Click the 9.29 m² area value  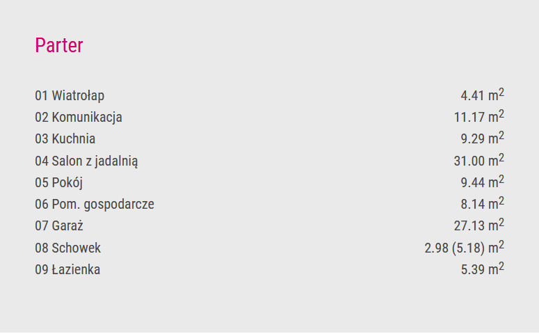click(482, 138)
